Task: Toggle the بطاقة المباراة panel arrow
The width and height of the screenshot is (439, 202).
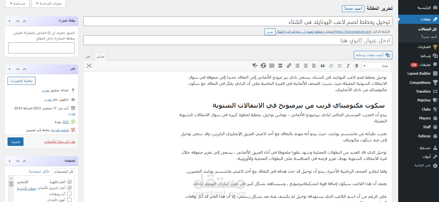Action: (9, 21)
